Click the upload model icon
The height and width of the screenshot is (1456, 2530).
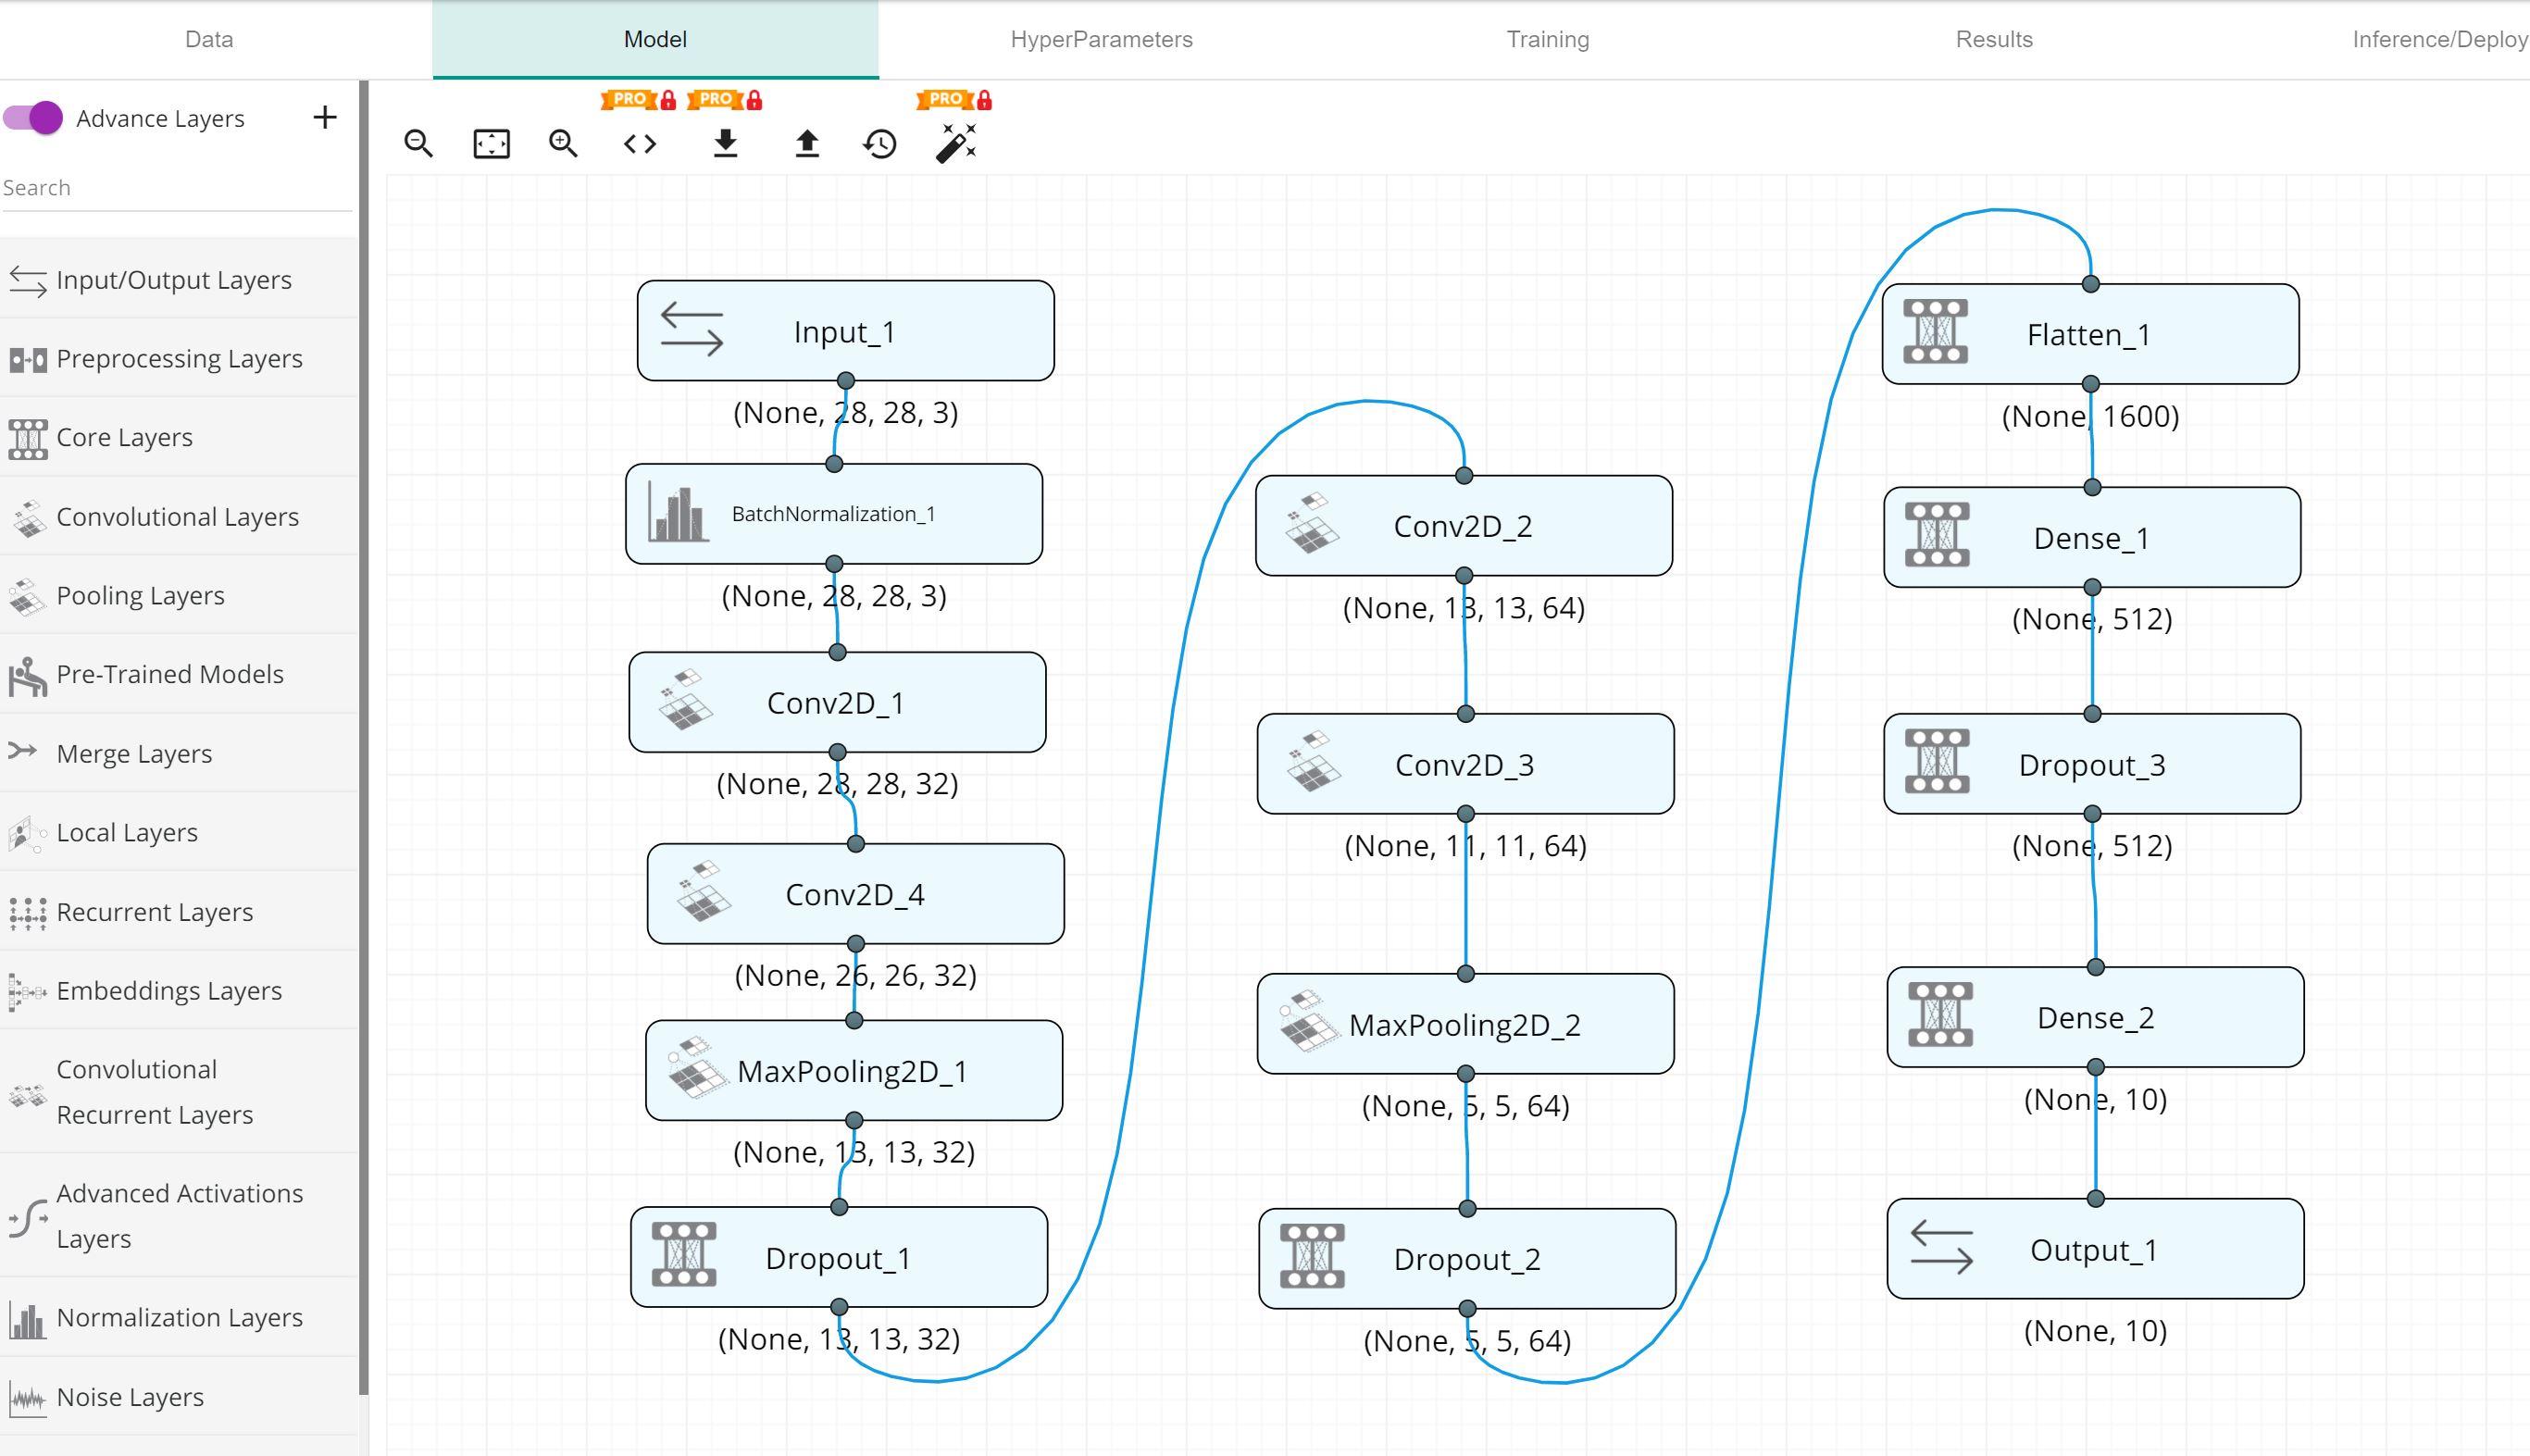click(807, 144)
